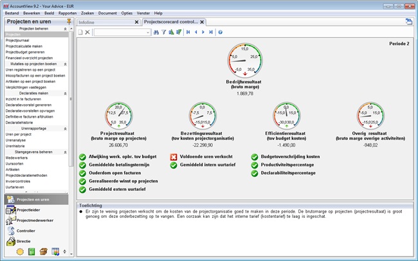Click the delete X icon in toolbar
Image resolution: width=418 pixels, height=261 pixels.
click(x=87, y=32)
